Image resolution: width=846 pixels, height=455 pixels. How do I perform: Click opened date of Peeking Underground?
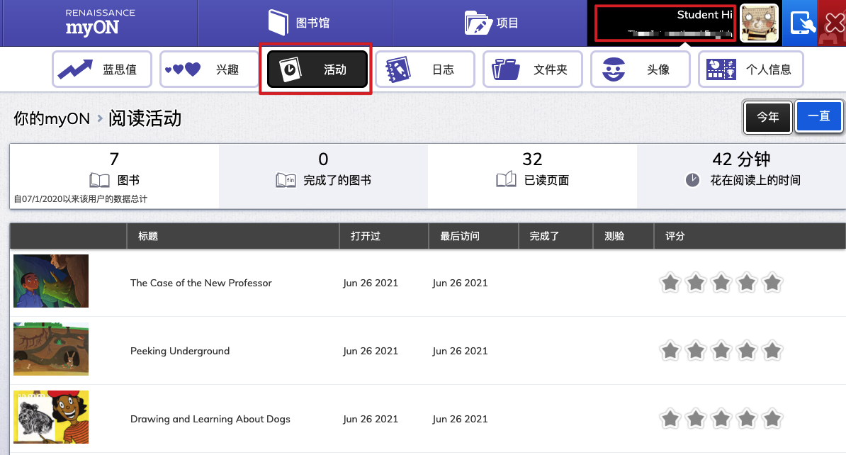click(370, 351)
